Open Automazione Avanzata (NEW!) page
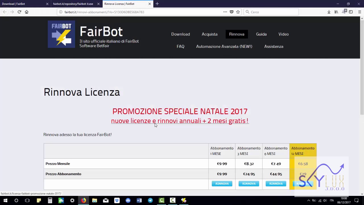The width and height of the screenshot is (364, 205). 224,46
